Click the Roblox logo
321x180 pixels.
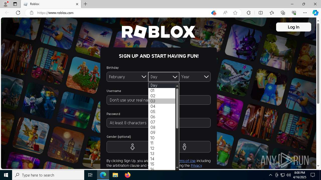pyautogui.click(x=158, y=32)
